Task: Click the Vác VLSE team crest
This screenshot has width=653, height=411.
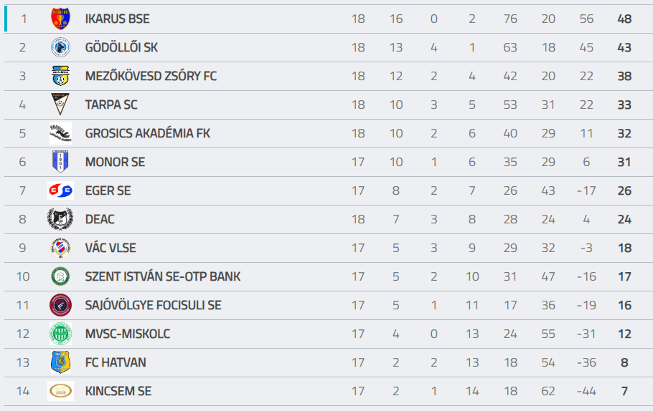Action: coord(60,248)
